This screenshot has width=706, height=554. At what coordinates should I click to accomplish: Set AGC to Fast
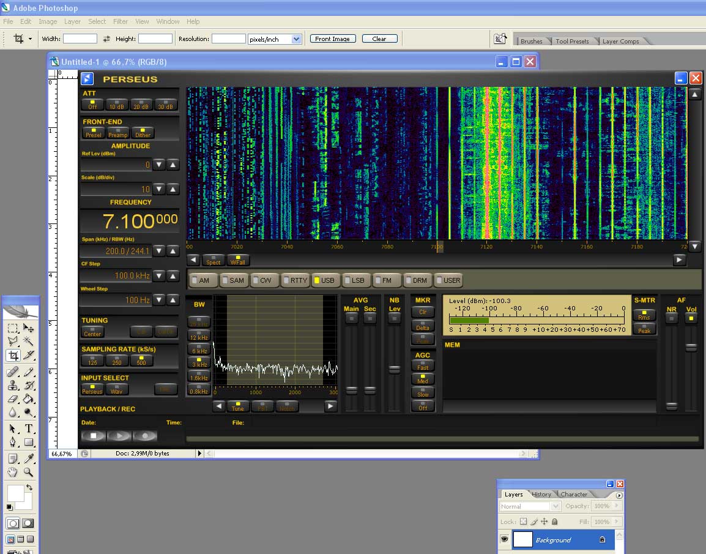423,365
